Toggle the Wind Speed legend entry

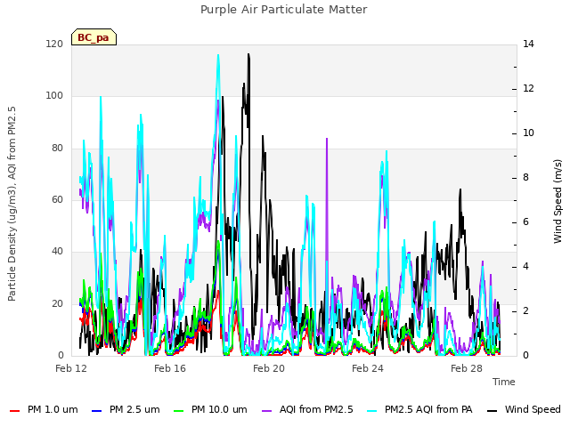coord(524,409)
